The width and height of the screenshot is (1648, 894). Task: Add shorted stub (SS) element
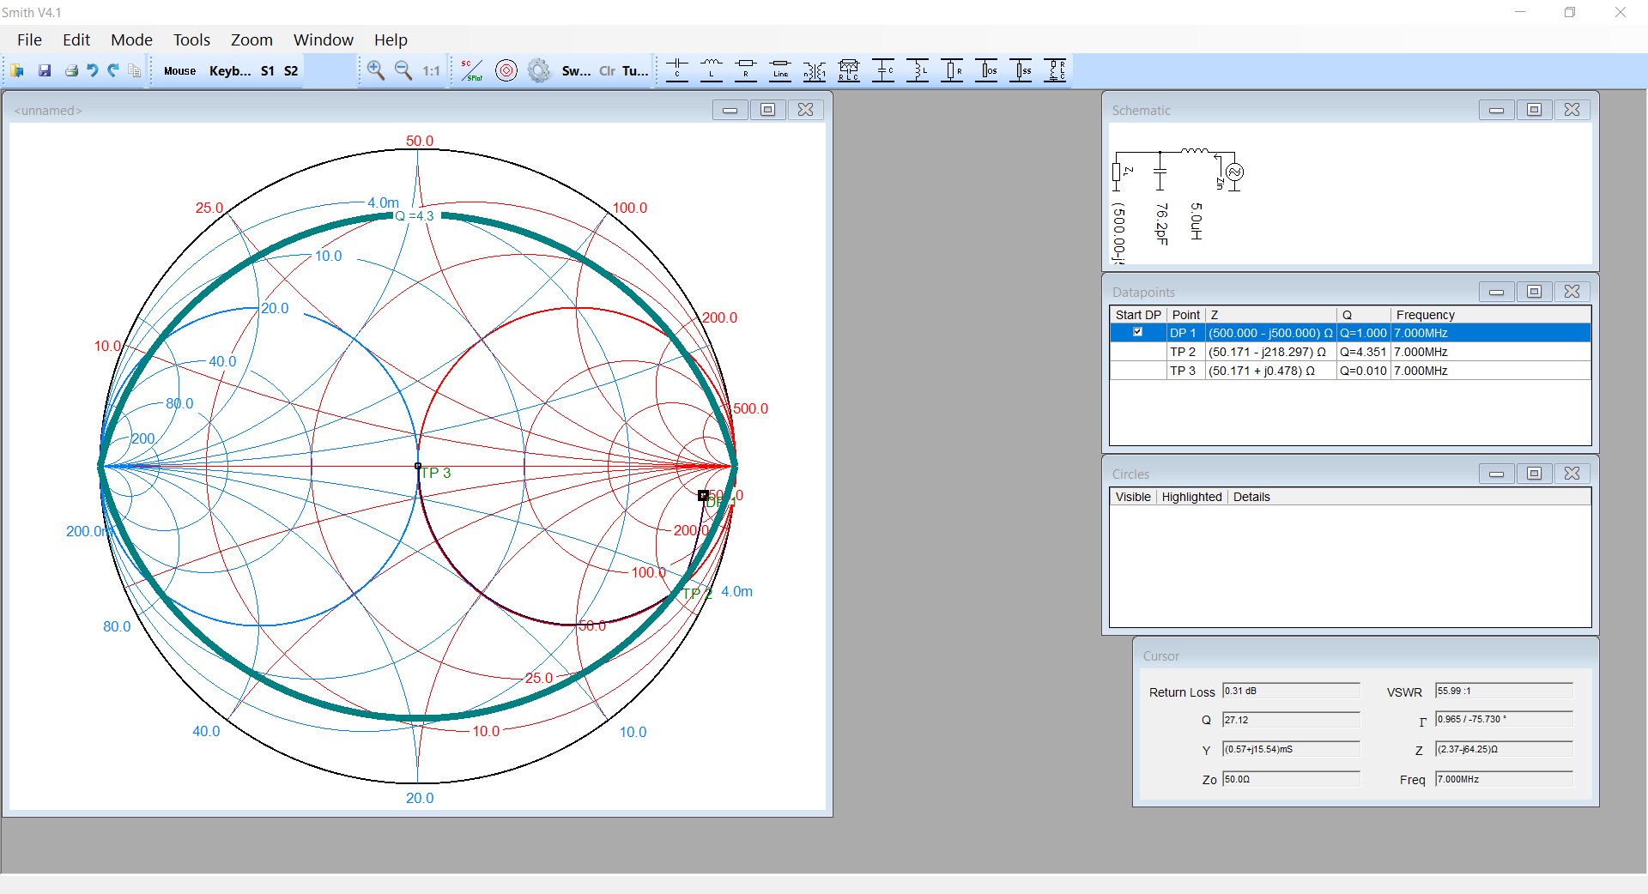point(1021,70)
